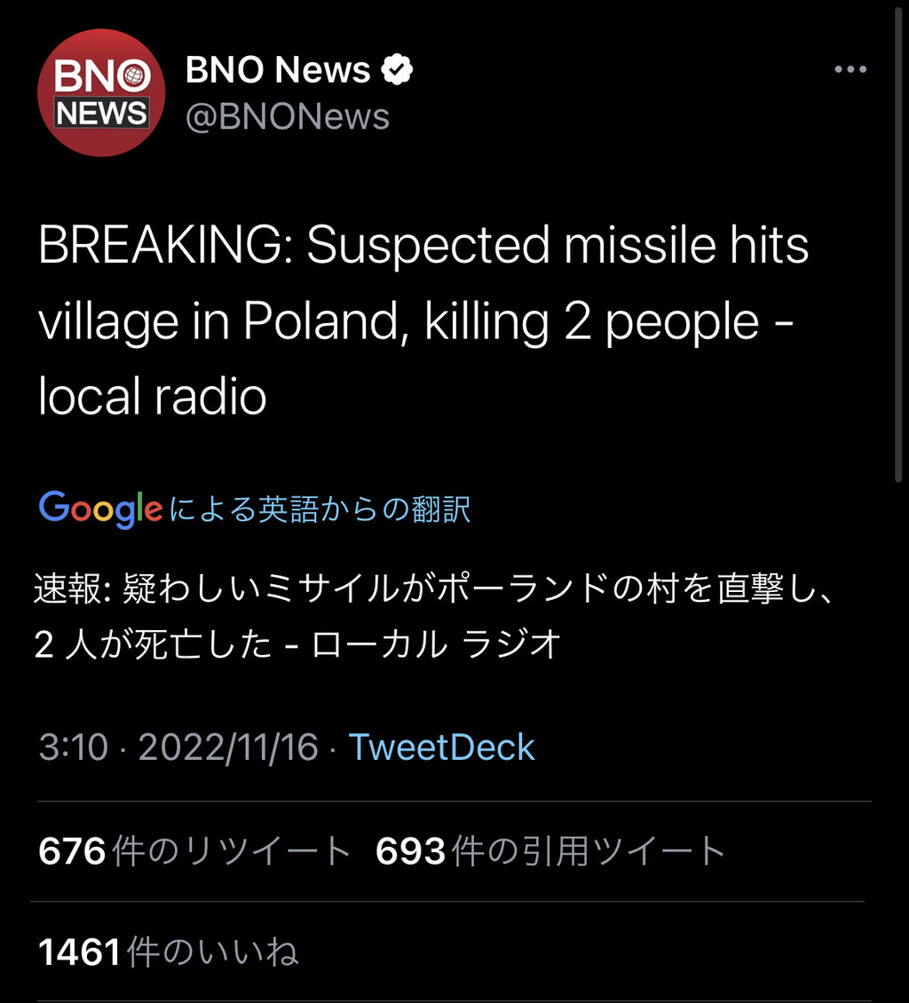Click the 2022/11/16 tweet date
This screenshot has width=909, height=1003.
tap(228, 747)
